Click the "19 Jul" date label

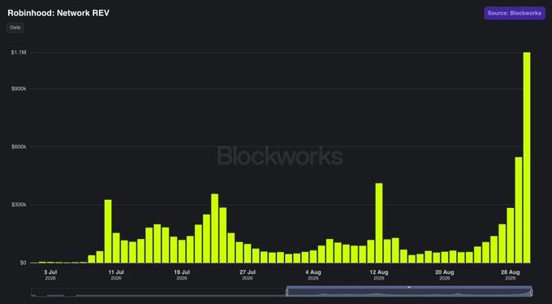pos(182,272)
